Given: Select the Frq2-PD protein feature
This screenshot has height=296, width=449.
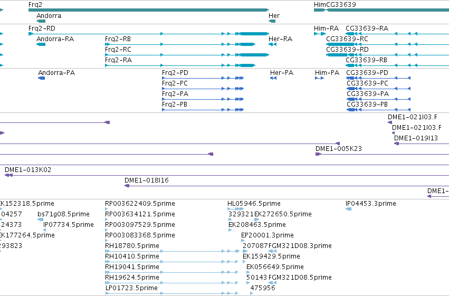Looking at the screenshot, I should pyautogui.click(x=203, y=78).
